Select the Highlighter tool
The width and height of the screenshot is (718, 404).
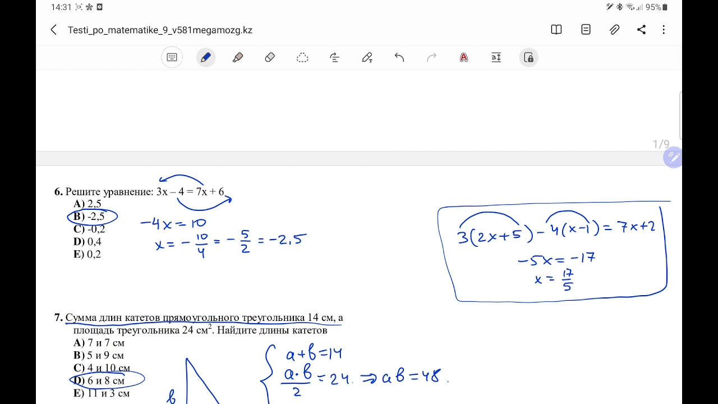click(x=238, y=57)
